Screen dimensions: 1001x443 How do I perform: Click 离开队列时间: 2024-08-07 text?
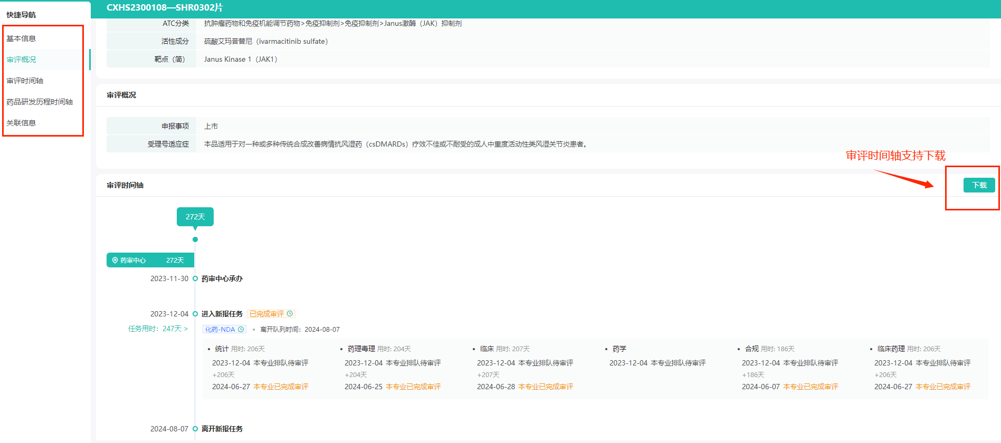[x=300, y=330]
